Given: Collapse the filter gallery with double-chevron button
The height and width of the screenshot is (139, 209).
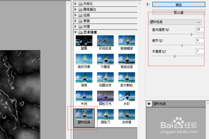Looking at the screenshot, I should [147, 4].
